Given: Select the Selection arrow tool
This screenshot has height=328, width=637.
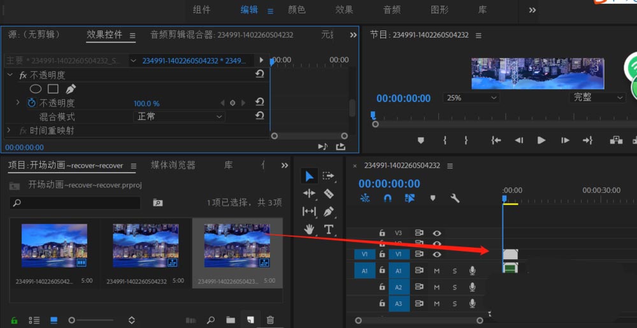Looking at the screenshot, I should 309,176.
